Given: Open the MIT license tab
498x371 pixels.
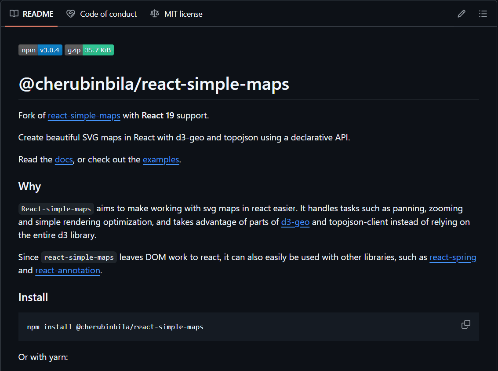Looking at the screenshot, I should pyautogui.click(x=176, y=14).
